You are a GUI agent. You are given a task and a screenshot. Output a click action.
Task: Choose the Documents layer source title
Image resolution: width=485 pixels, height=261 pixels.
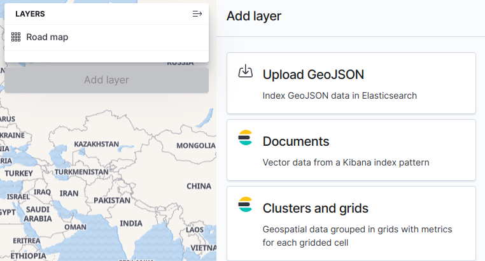[295, 141]
